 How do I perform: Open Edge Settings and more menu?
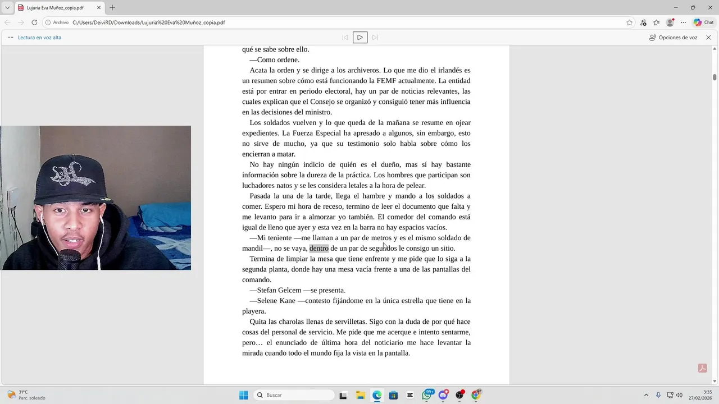684,22
